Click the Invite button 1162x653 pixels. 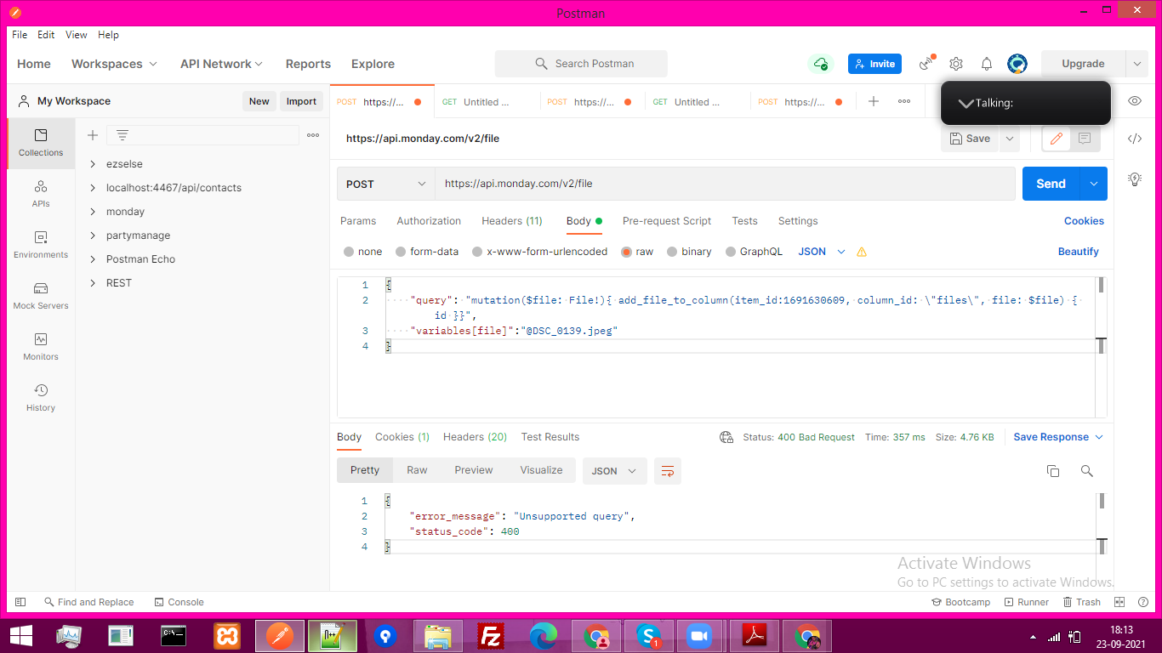coord(874,64)
